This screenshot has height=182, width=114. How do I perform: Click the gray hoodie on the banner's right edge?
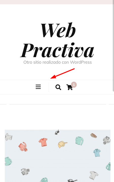coord(107,140)
